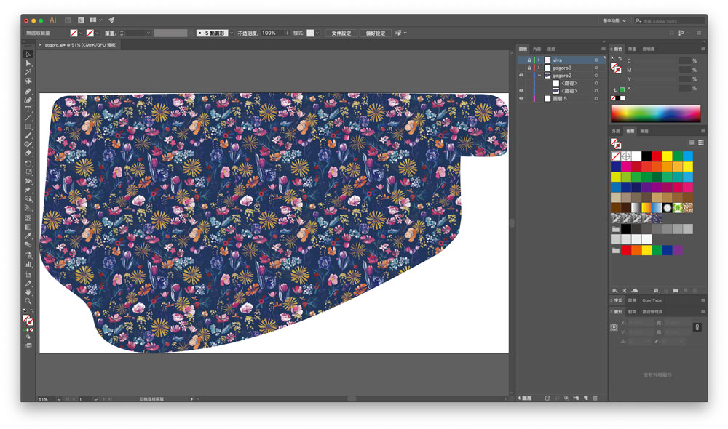Select the Magic Wand tool
Viewport: 728px width, 429px height.
pos(28,73)
